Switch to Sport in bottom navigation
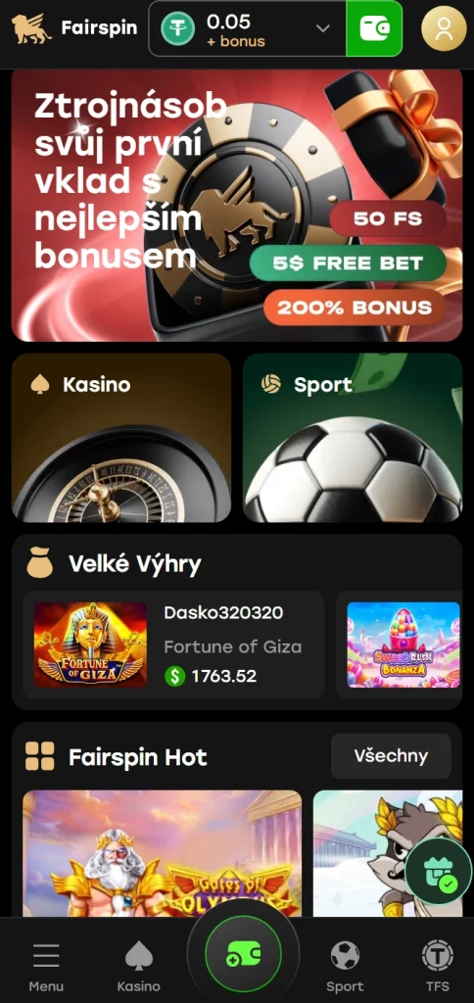Viewport: 474px width, 1003px height. click(345, 966)
